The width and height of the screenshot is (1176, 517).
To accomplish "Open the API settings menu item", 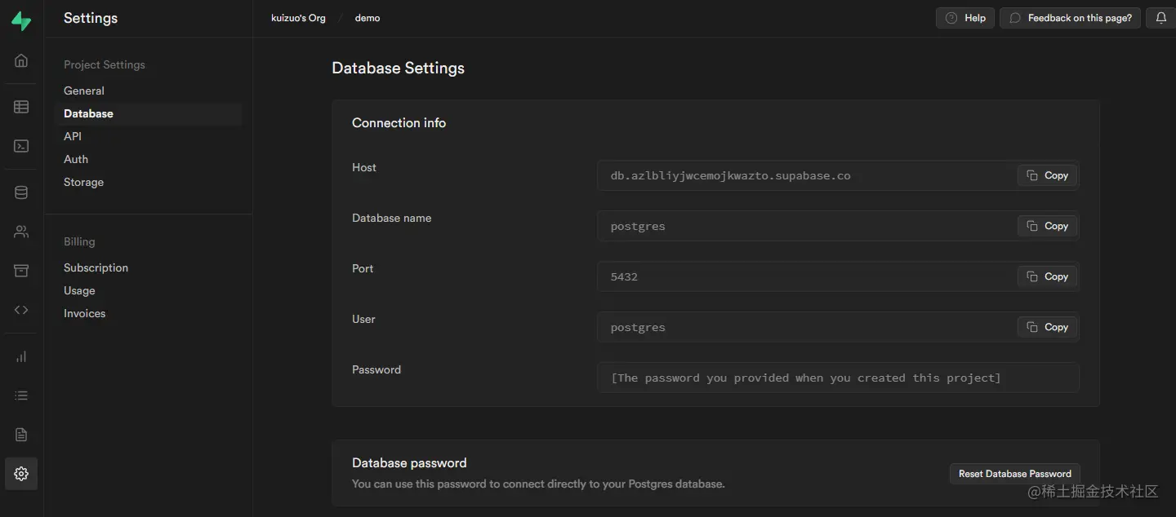I will 73,136.
